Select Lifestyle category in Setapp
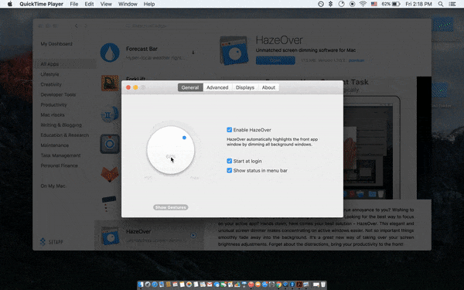 tap(49, 74)
